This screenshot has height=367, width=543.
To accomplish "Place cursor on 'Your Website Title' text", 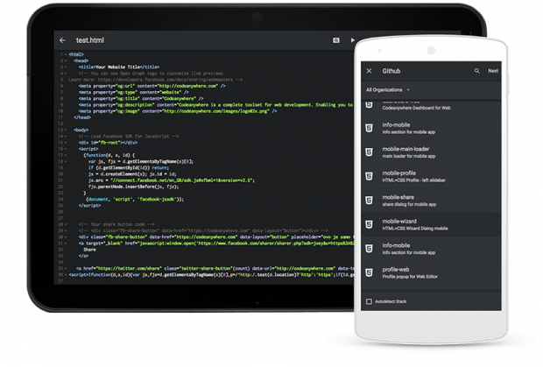I will [x=117, y=67].
